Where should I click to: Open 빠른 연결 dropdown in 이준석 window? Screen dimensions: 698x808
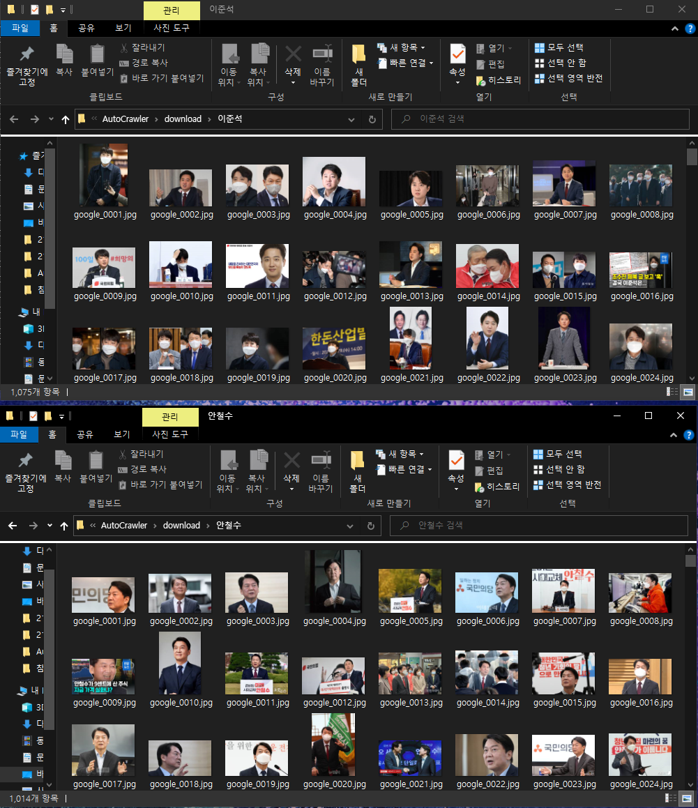[x=405, y=63]
